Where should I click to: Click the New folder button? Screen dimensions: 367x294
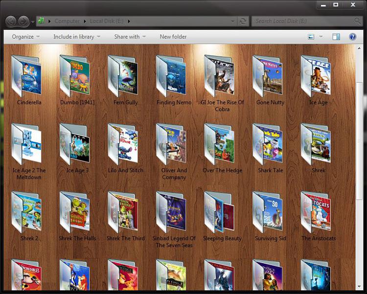point(173,37)
